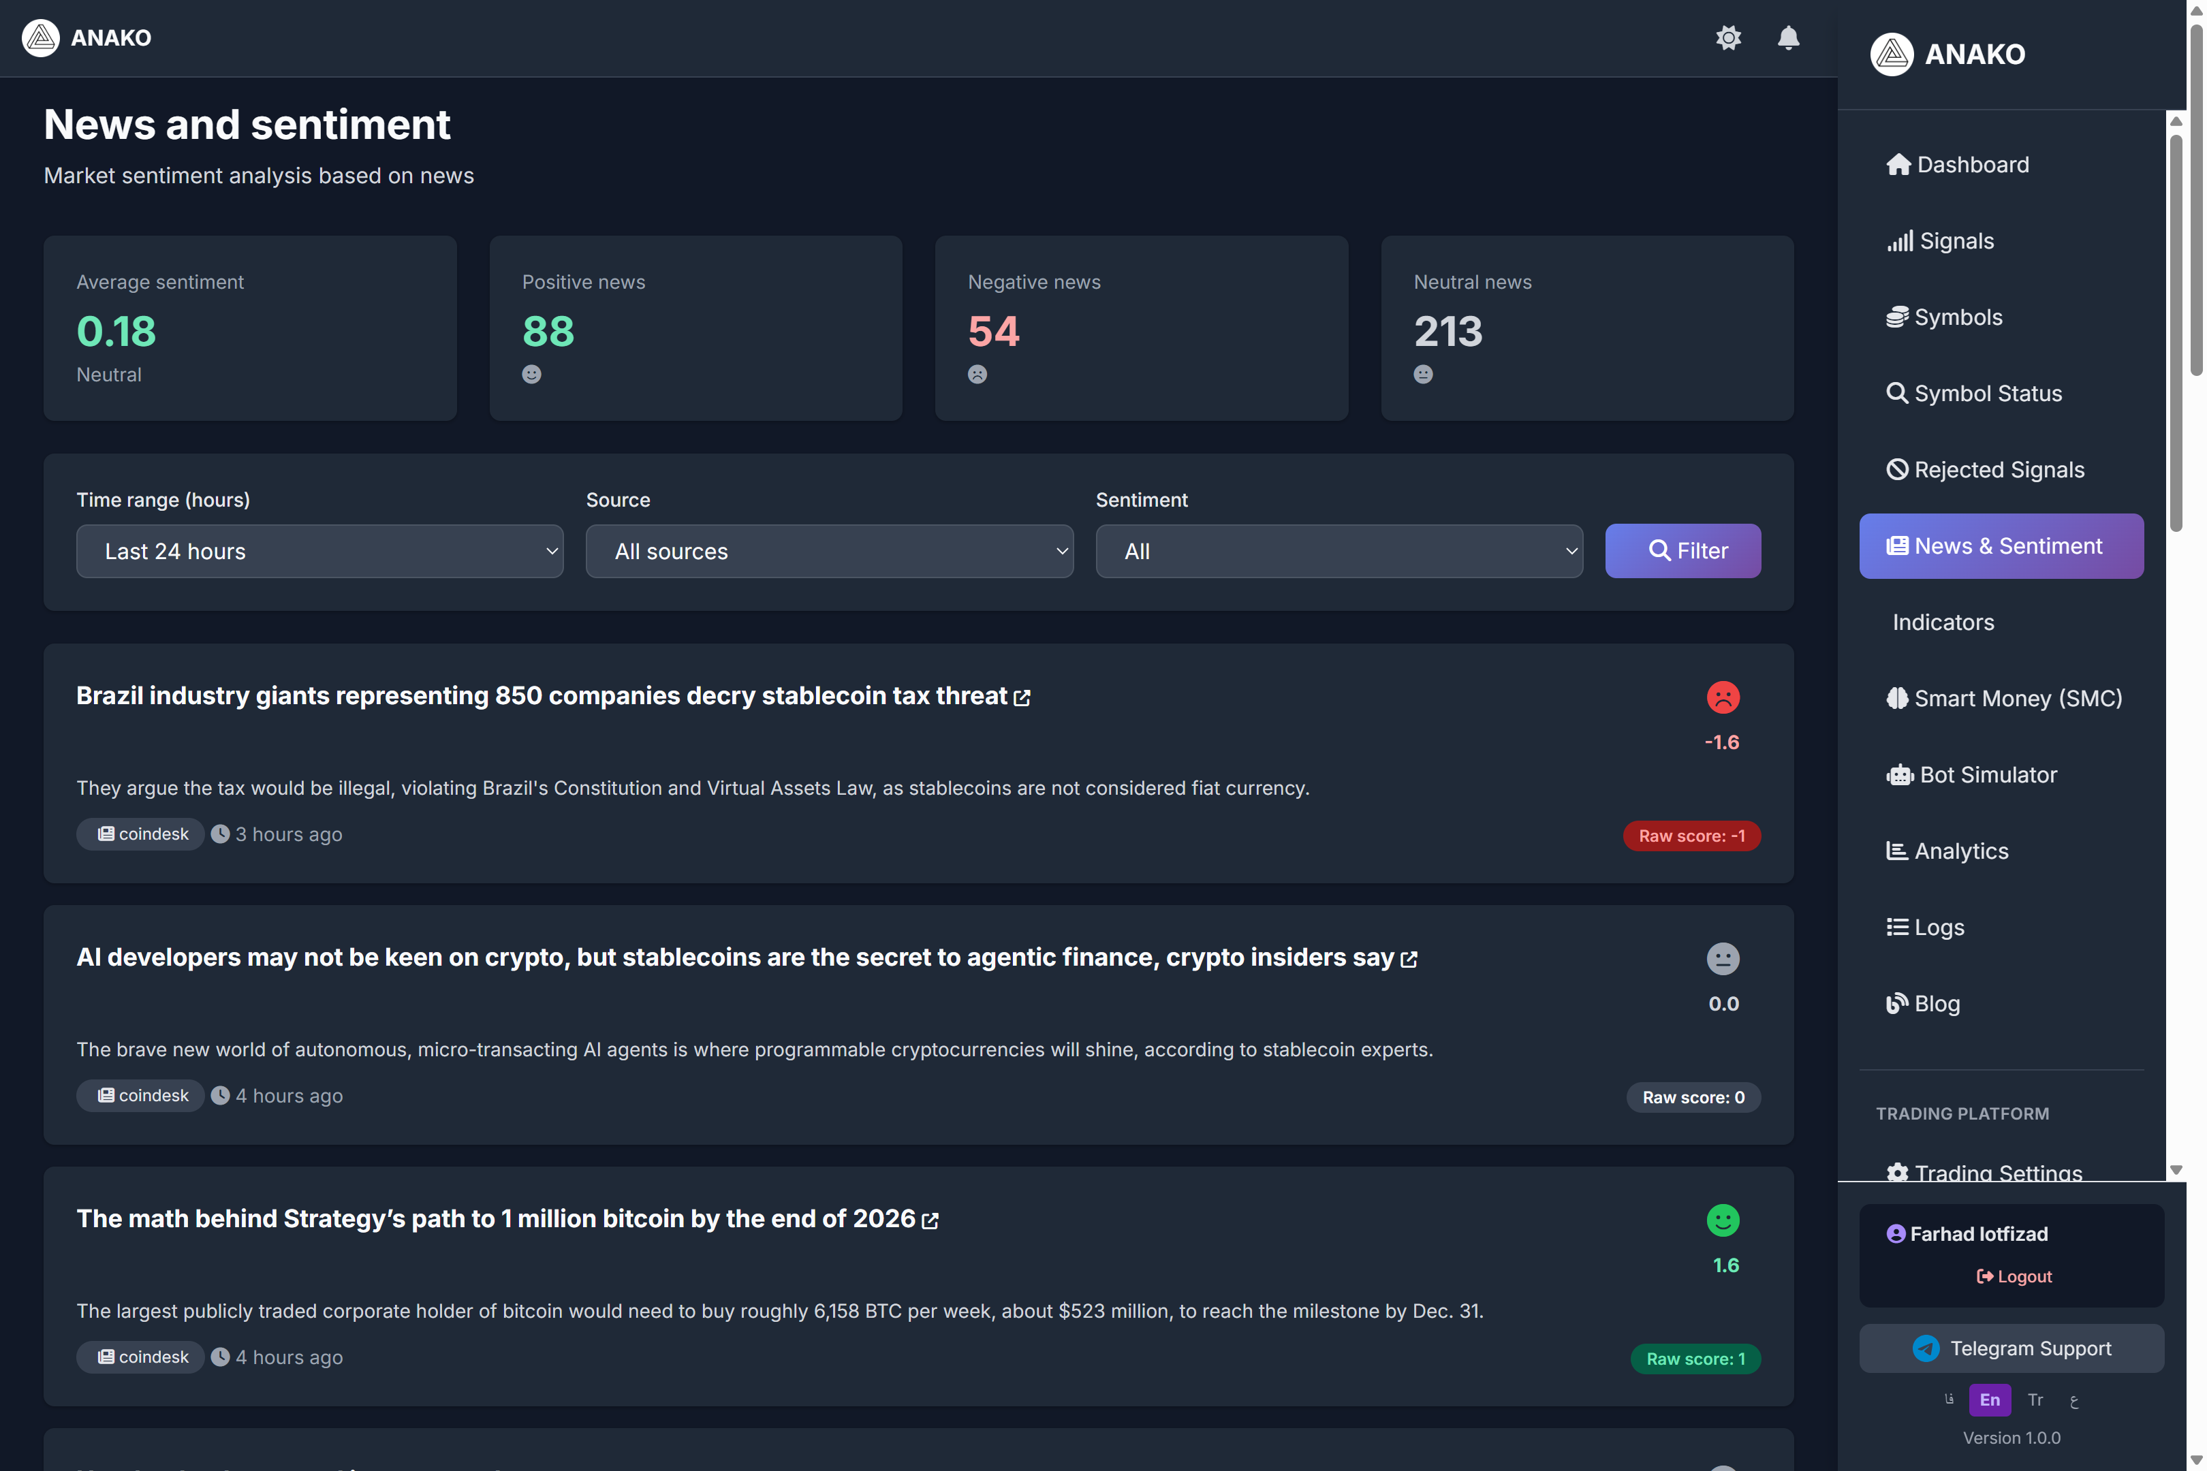The image size is (2207, 1471).
Task: Click the ANAKO logo in the sidebar
Action: (x=1892, y=54)
